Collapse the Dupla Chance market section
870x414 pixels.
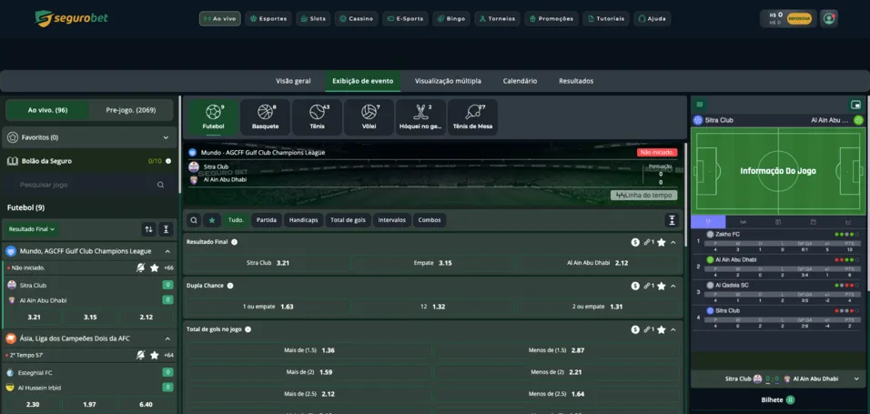[673, 286]
